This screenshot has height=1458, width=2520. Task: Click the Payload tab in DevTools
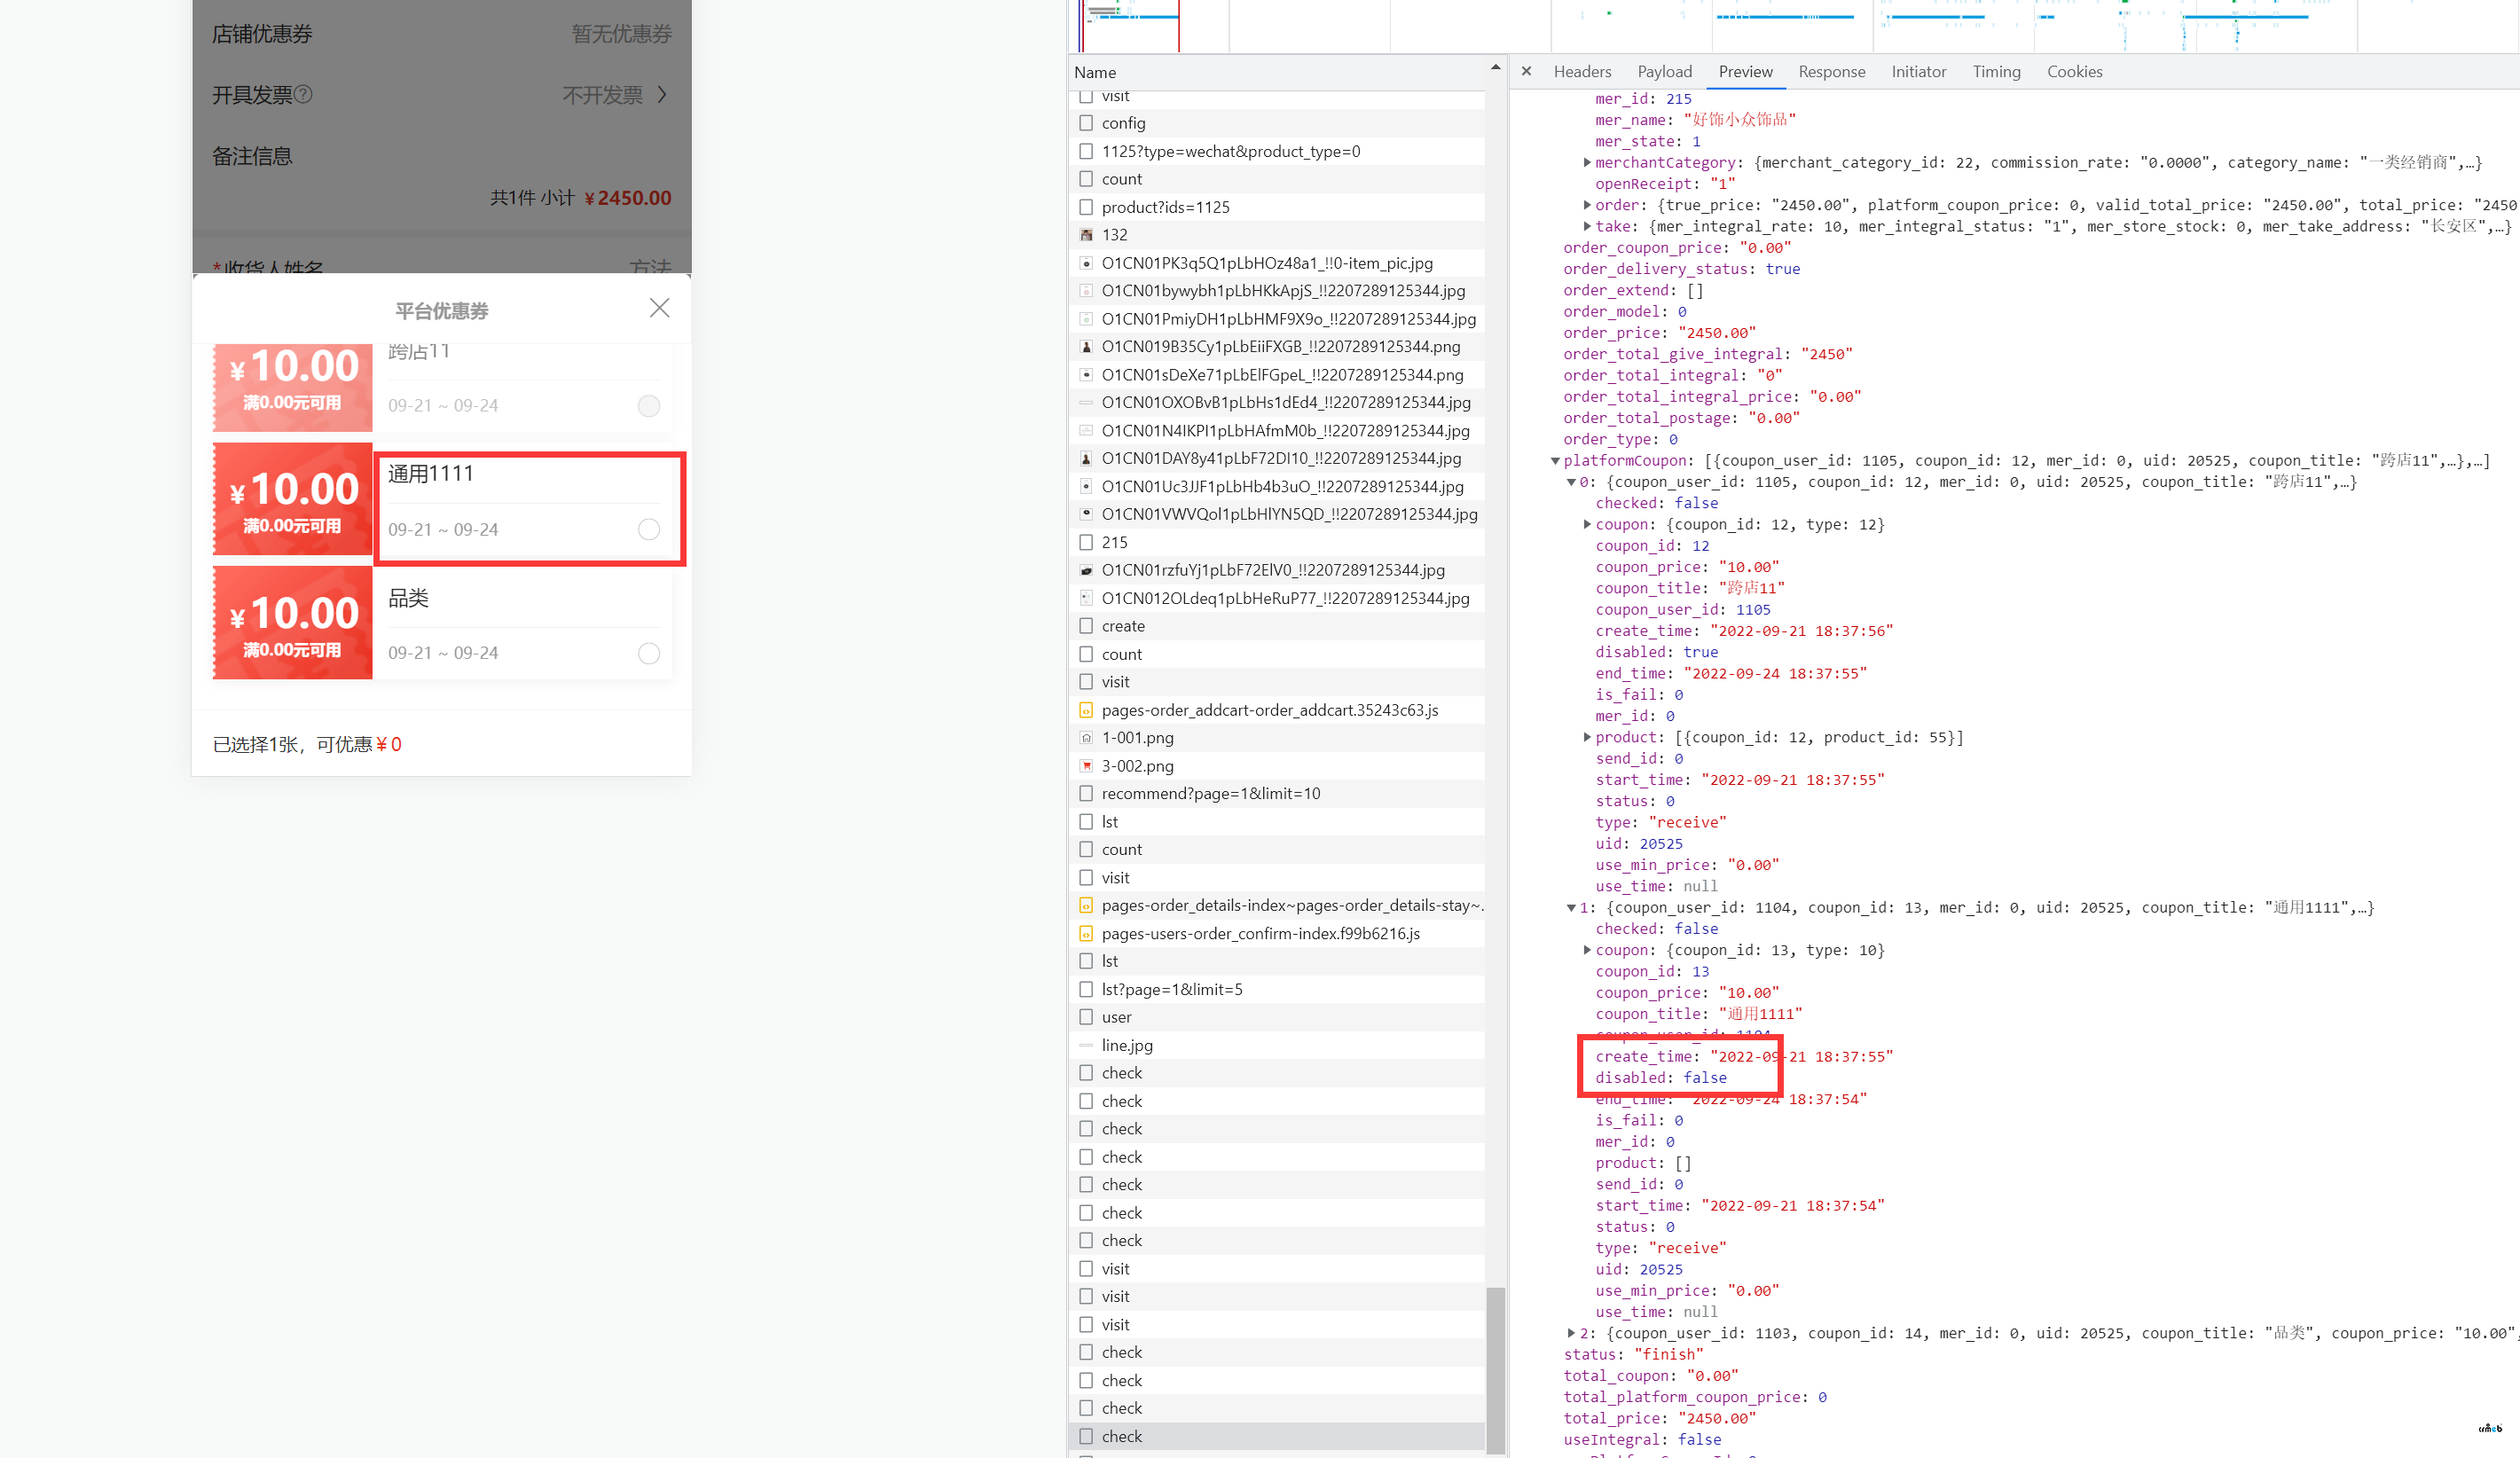(1662, 71)
